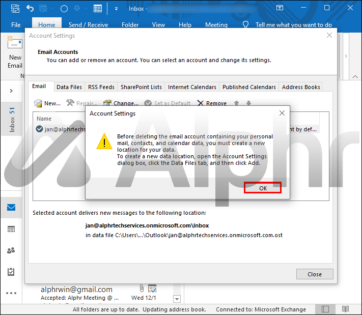This screenshot has height=315, width=362.
Task: Move account up with arrow icon
Action: tap(236, 103)
